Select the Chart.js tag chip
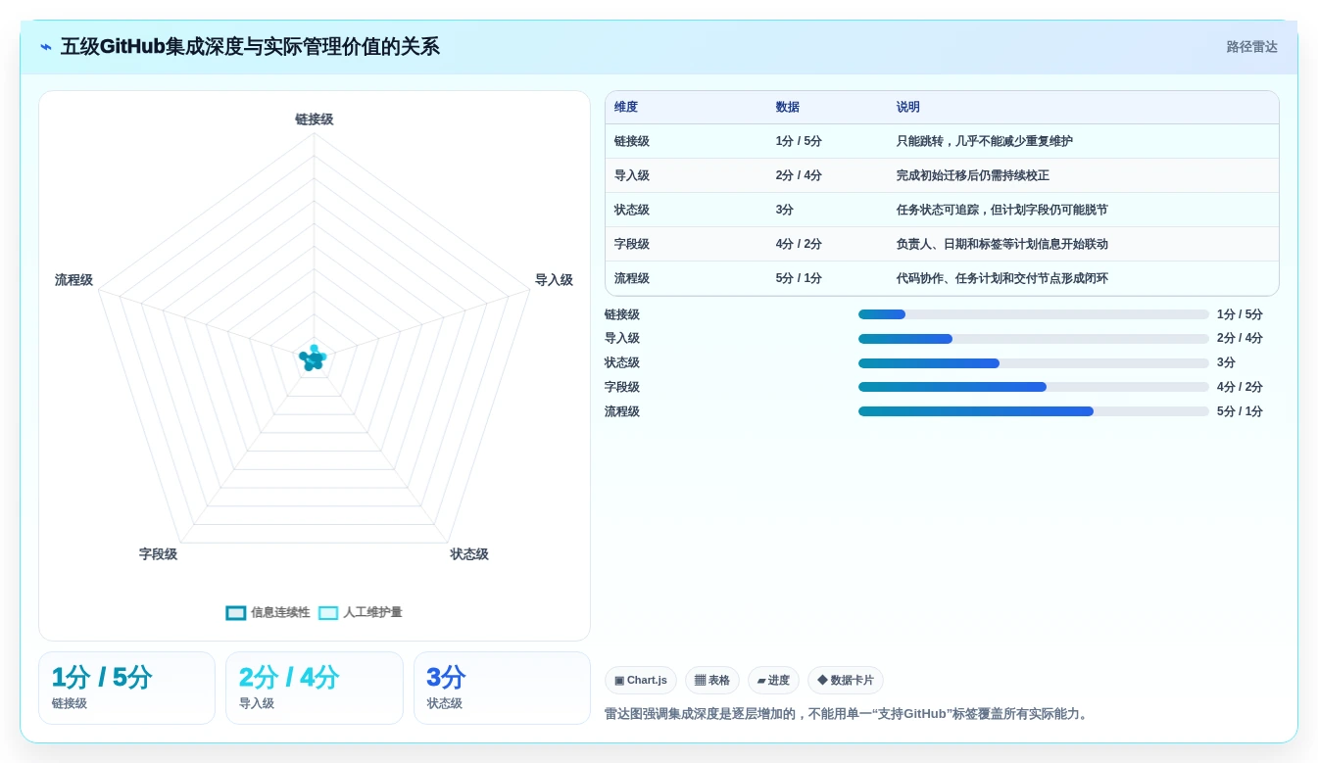This screenshot has width=1318, height=763. pyautogui.click(x=641, y=680)
